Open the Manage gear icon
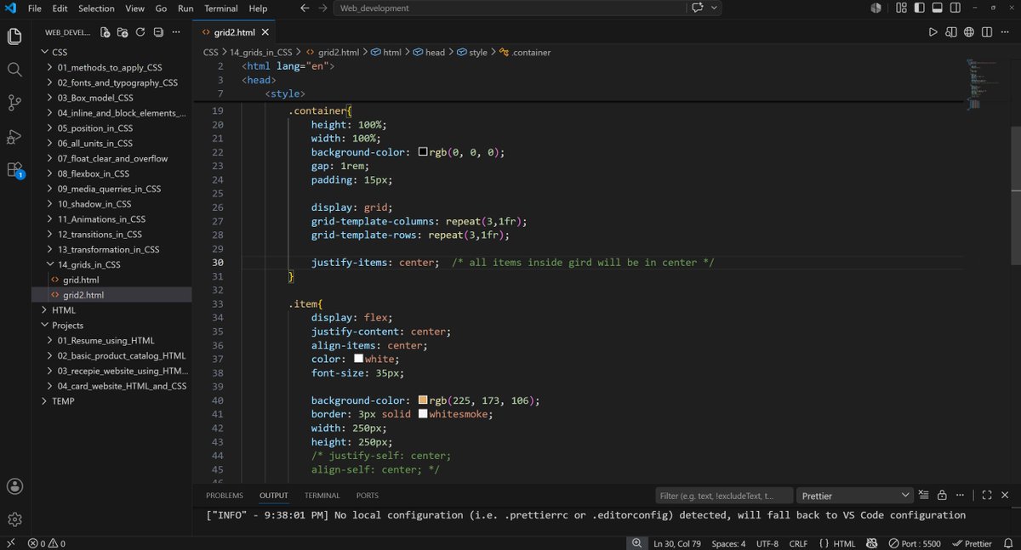The width and height of the screenshot is (1021, 550). (14, 519)
